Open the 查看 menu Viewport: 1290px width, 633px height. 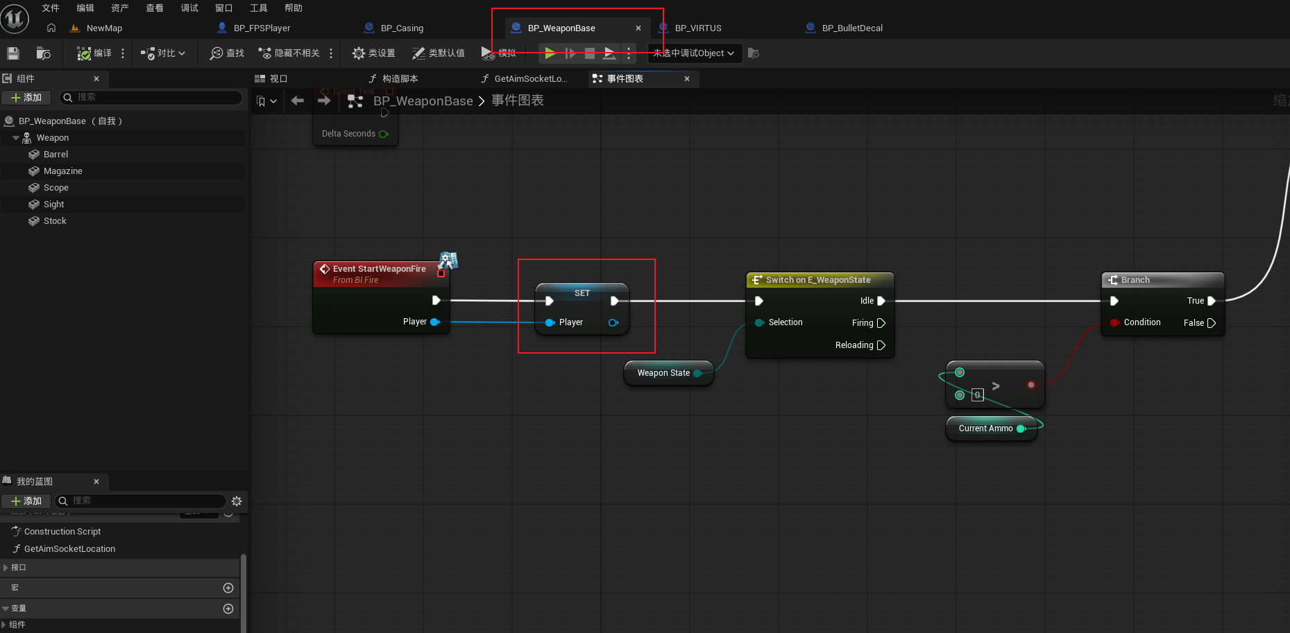[155, 8]
